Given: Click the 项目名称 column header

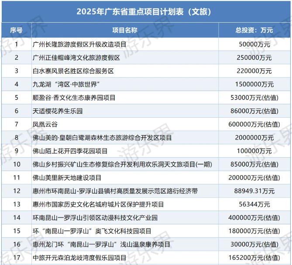Looking at the screenshot, I should (x=125, y=30).
